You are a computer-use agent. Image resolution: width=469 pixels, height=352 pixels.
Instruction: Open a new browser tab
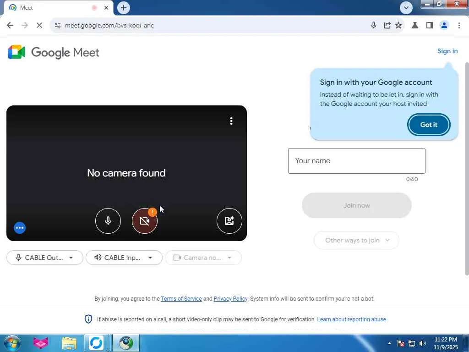pyautogui.click(x=124, y=8)
